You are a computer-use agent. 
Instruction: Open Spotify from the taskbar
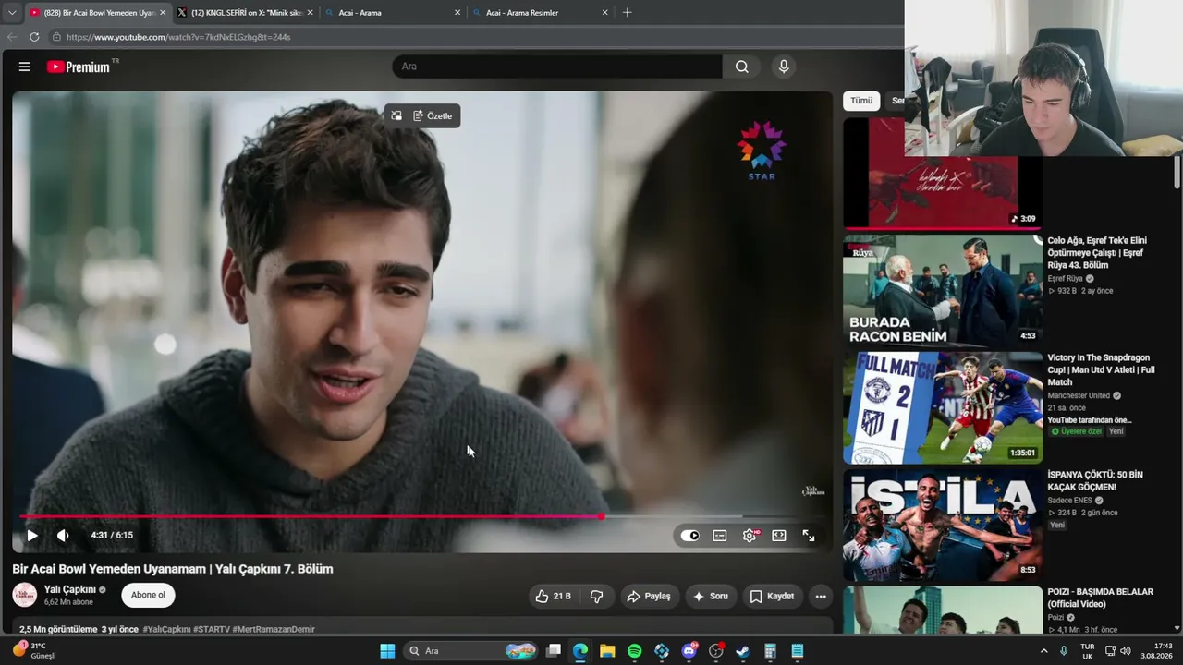click(635, 651)
